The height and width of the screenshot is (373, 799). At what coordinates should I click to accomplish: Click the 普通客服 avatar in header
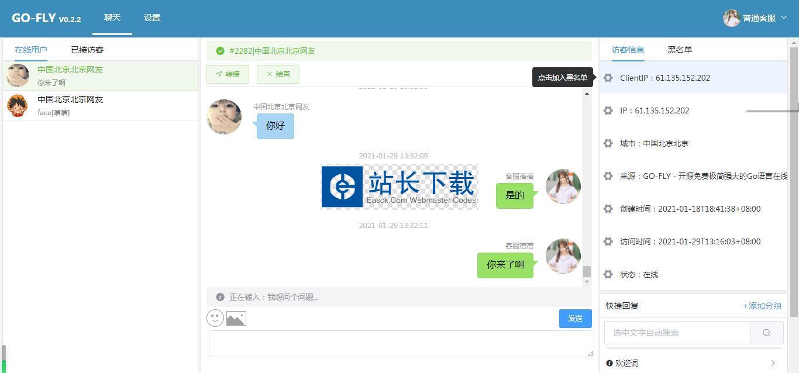pyautogui.click(x=731, y=18)
